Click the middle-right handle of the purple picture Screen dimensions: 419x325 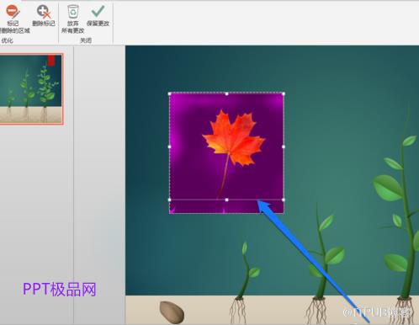[284, 147]
